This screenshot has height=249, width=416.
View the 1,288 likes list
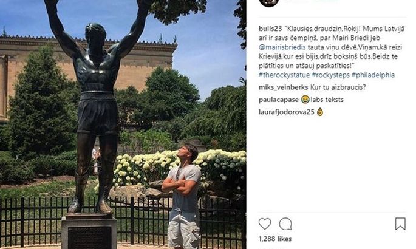275,239
